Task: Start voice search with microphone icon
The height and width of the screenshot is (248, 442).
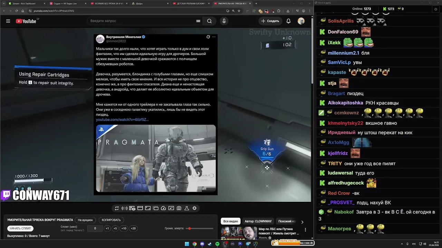Action: click(x=224, y=21)
